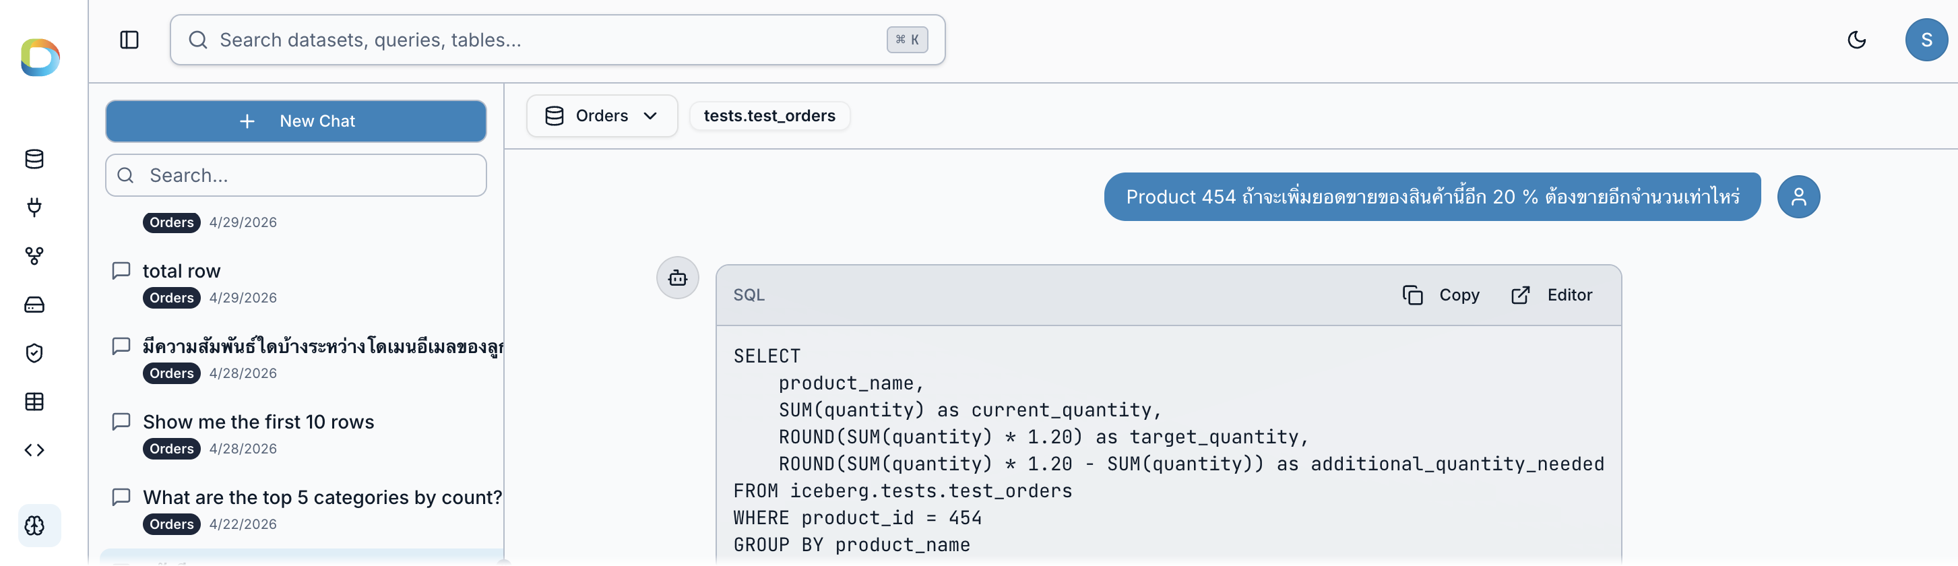The height and width of the screenshot is (566, 1958).
Task: Click chat icon beside Thai domain email chat
Action: 121,346
